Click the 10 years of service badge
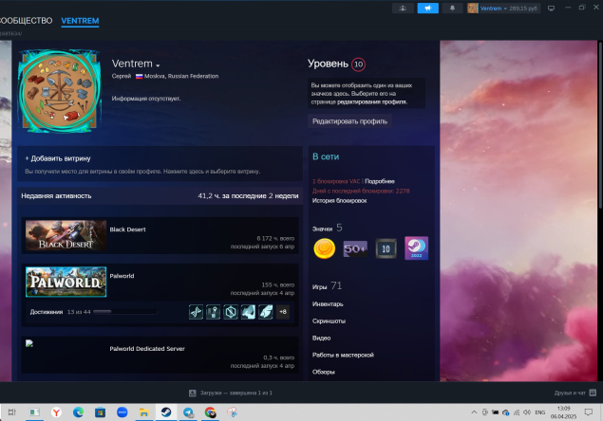Screen dimensions: 603x421 [386, 248]
